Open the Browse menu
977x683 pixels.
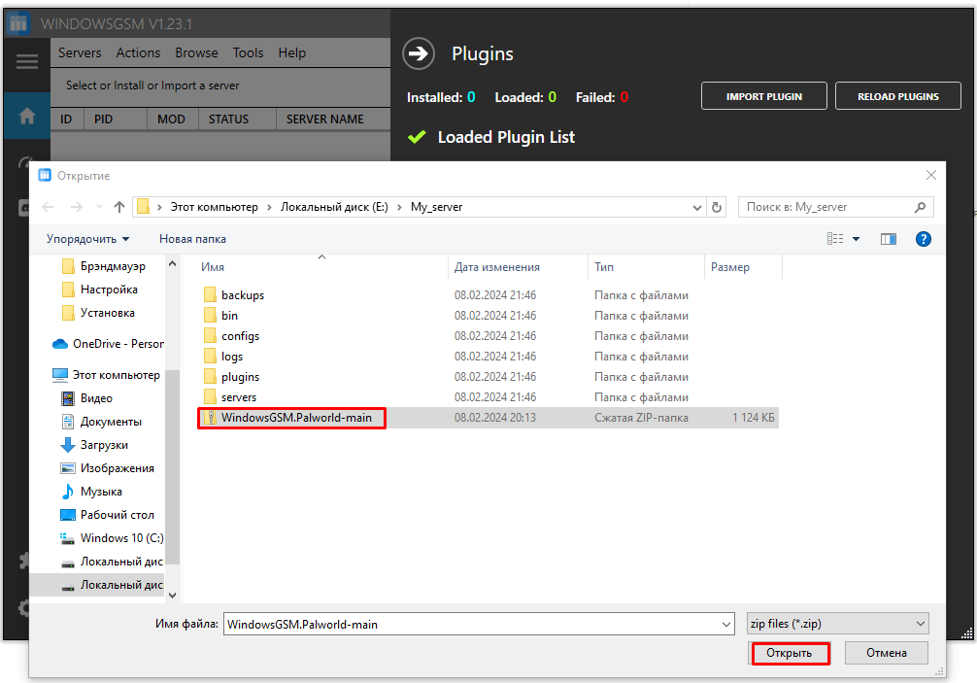[196, 53]
